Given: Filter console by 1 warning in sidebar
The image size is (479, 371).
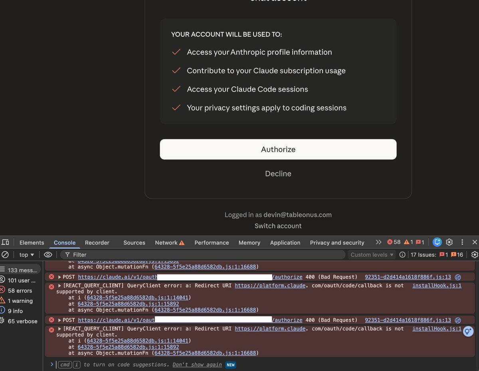Looking at the screenshot, I should tap(20, 301).
